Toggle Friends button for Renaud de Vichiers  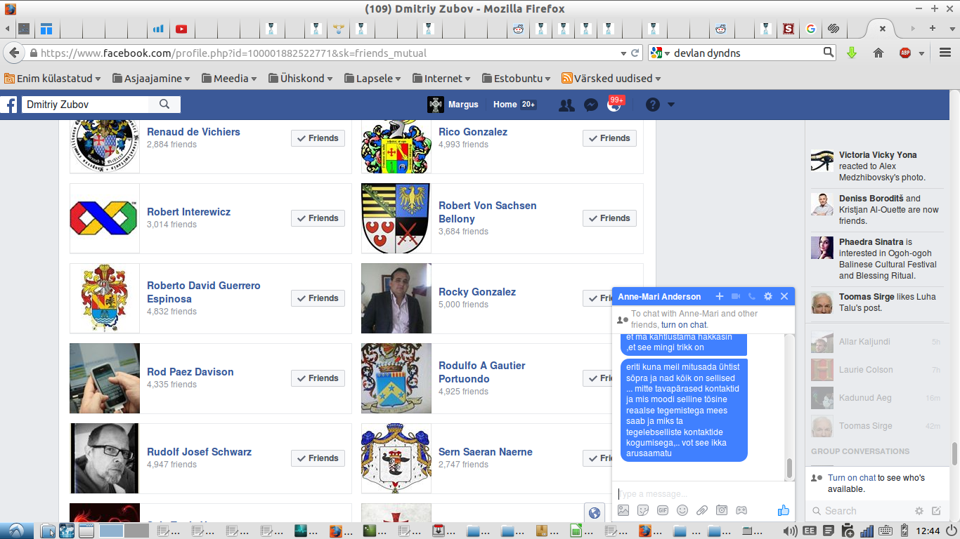click(x=318, y=138)
